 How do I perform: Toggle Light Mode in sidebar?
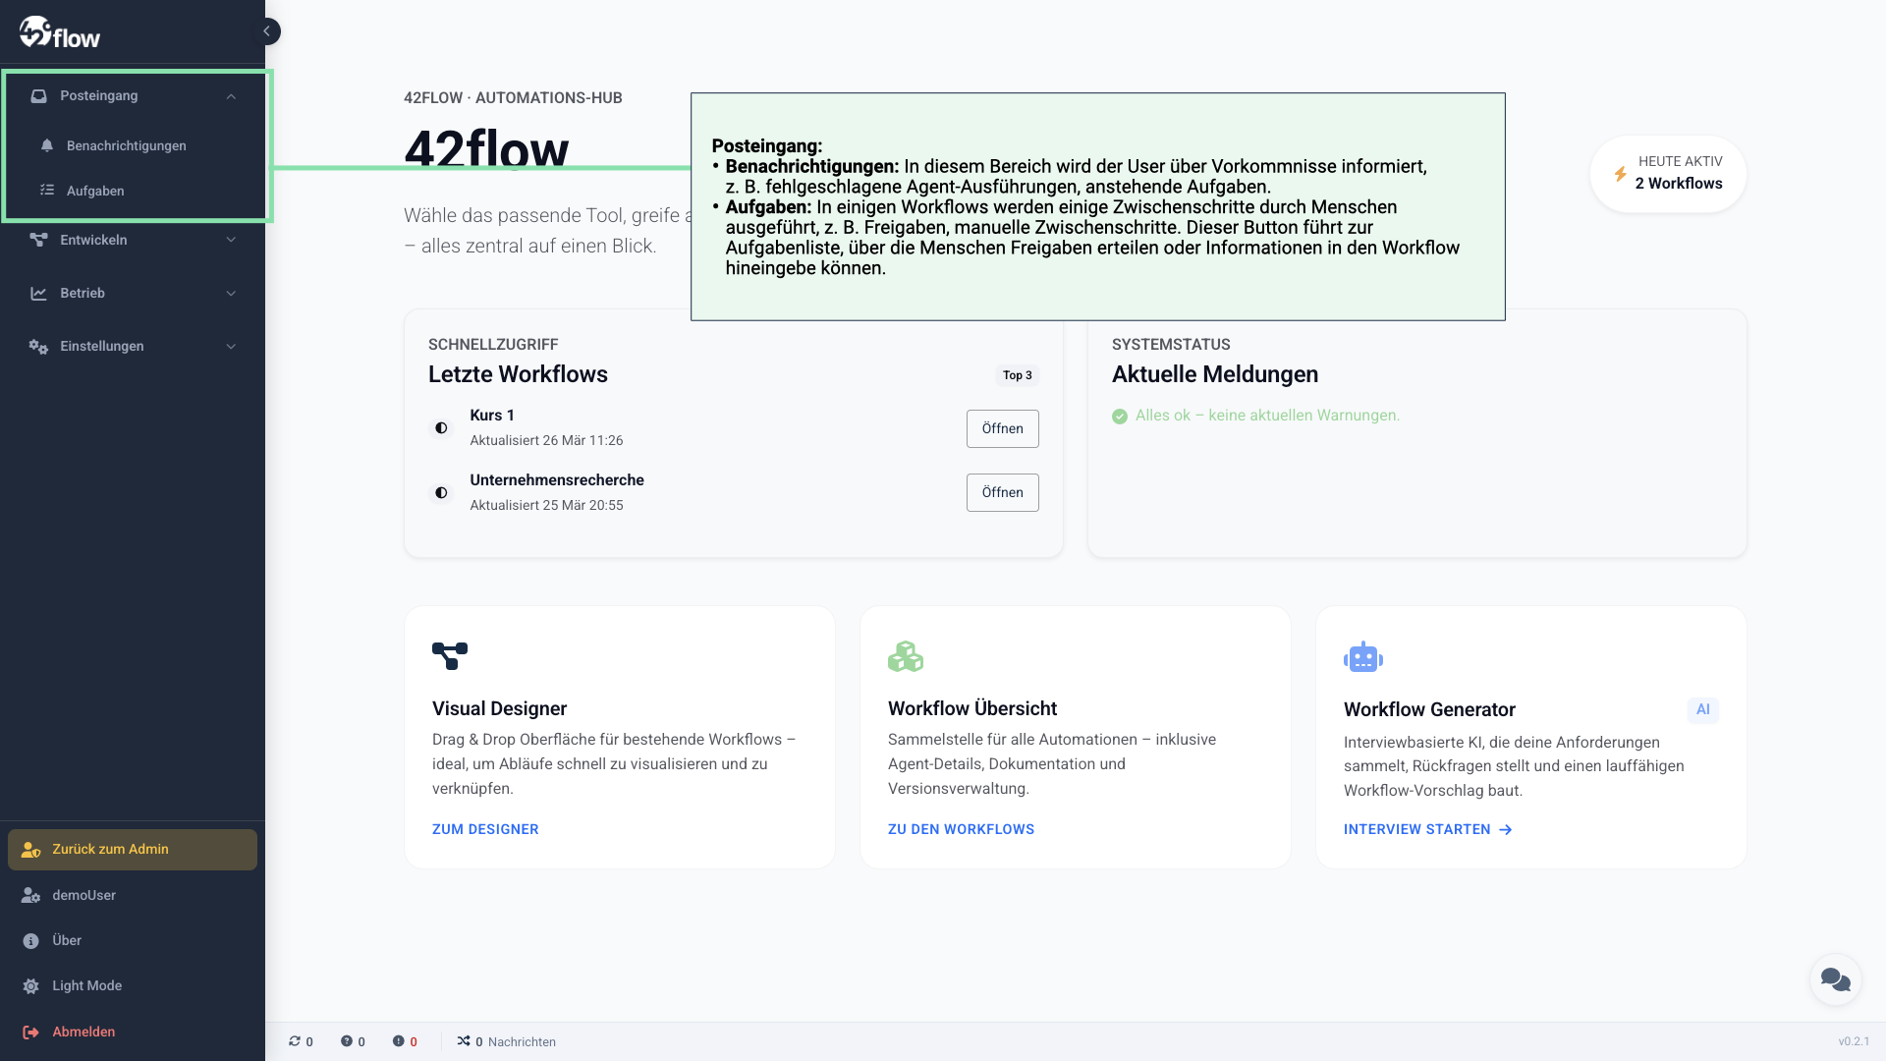click(86, 985)
